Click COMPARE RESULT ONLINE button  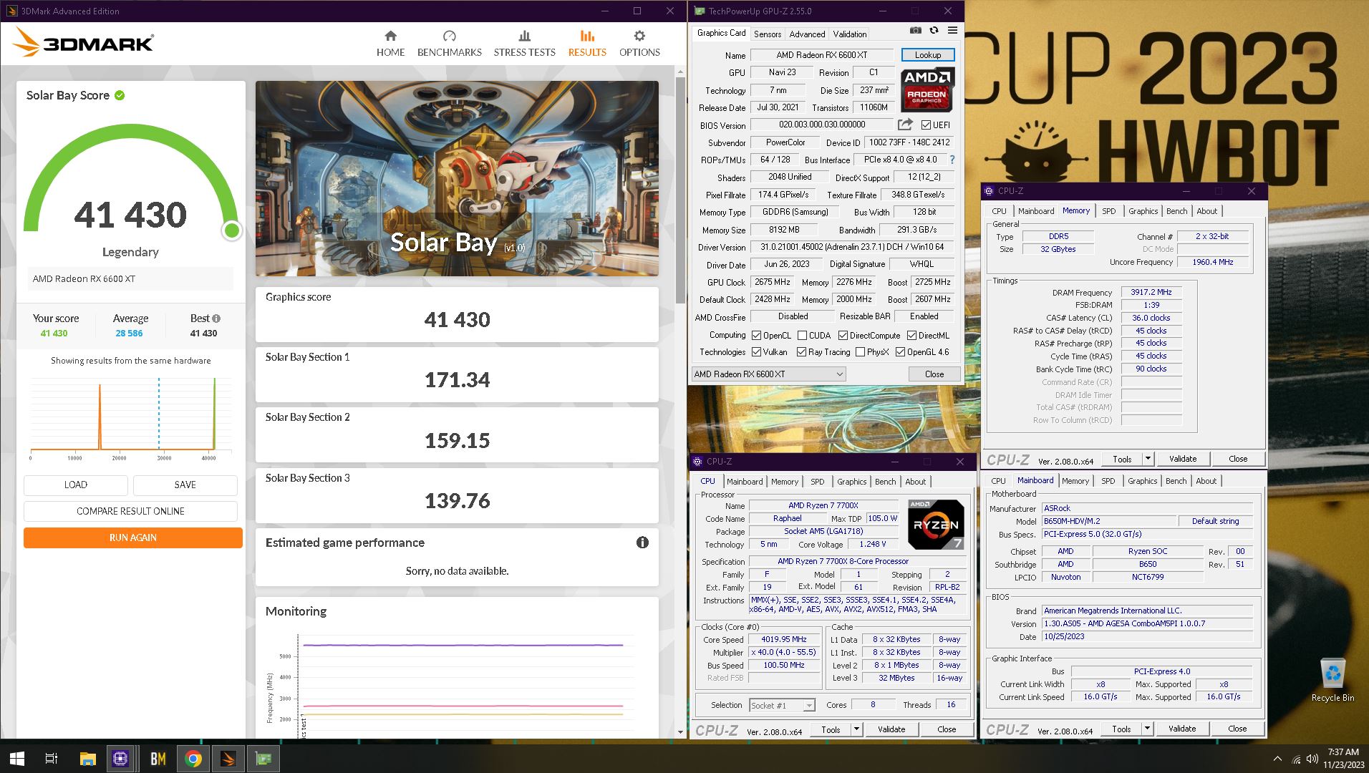click(x=130, y=511)
